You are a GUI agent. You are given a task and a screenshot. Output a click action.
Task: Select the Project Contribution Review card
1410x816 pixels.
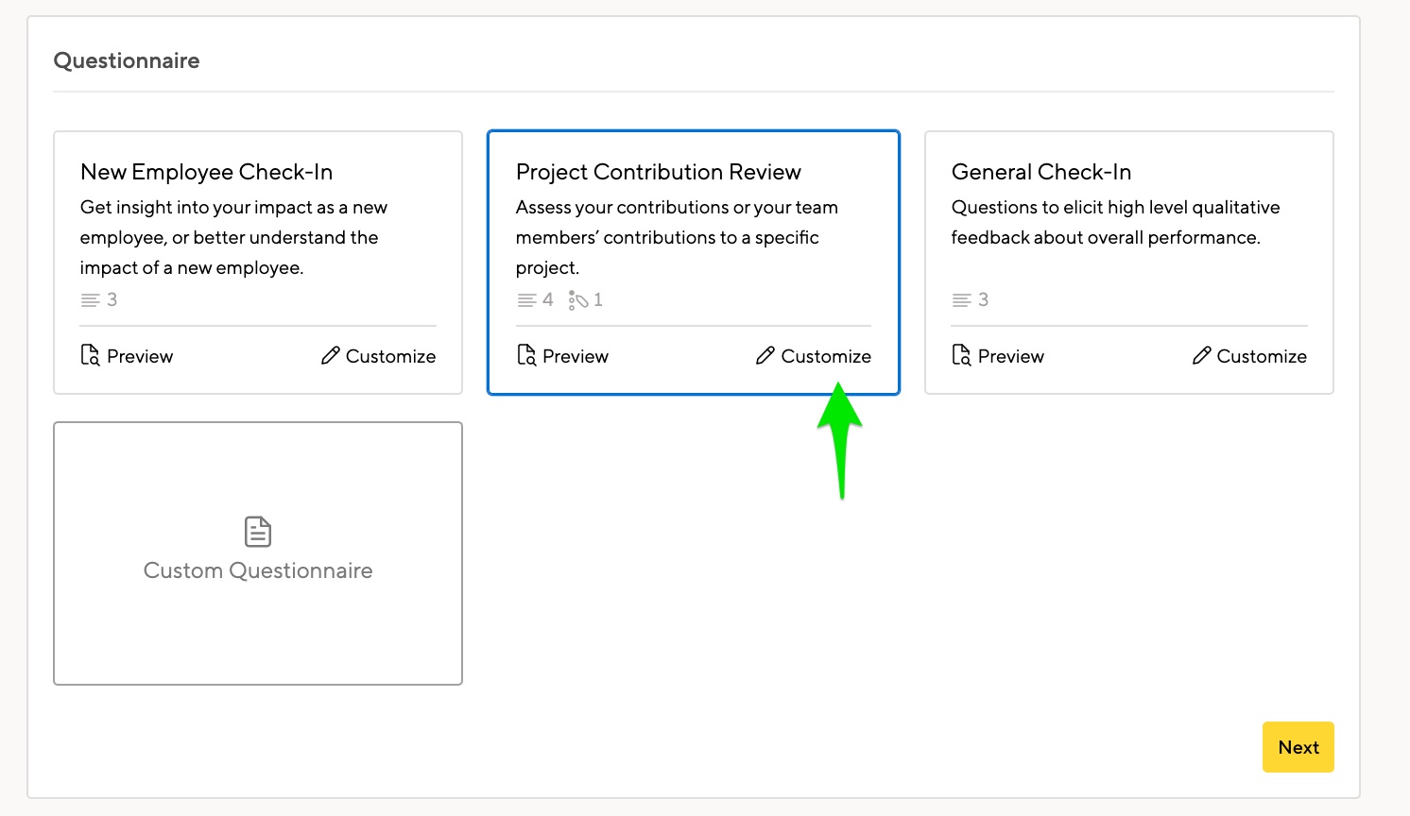[x=693, y=227]
